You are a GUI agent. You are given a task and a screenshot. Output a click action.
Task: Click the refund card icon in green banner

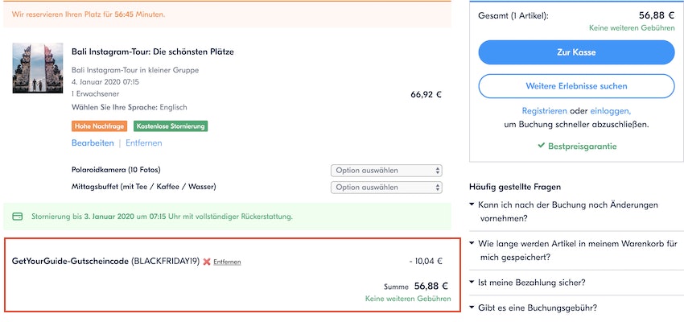click(x=18, y=217)
